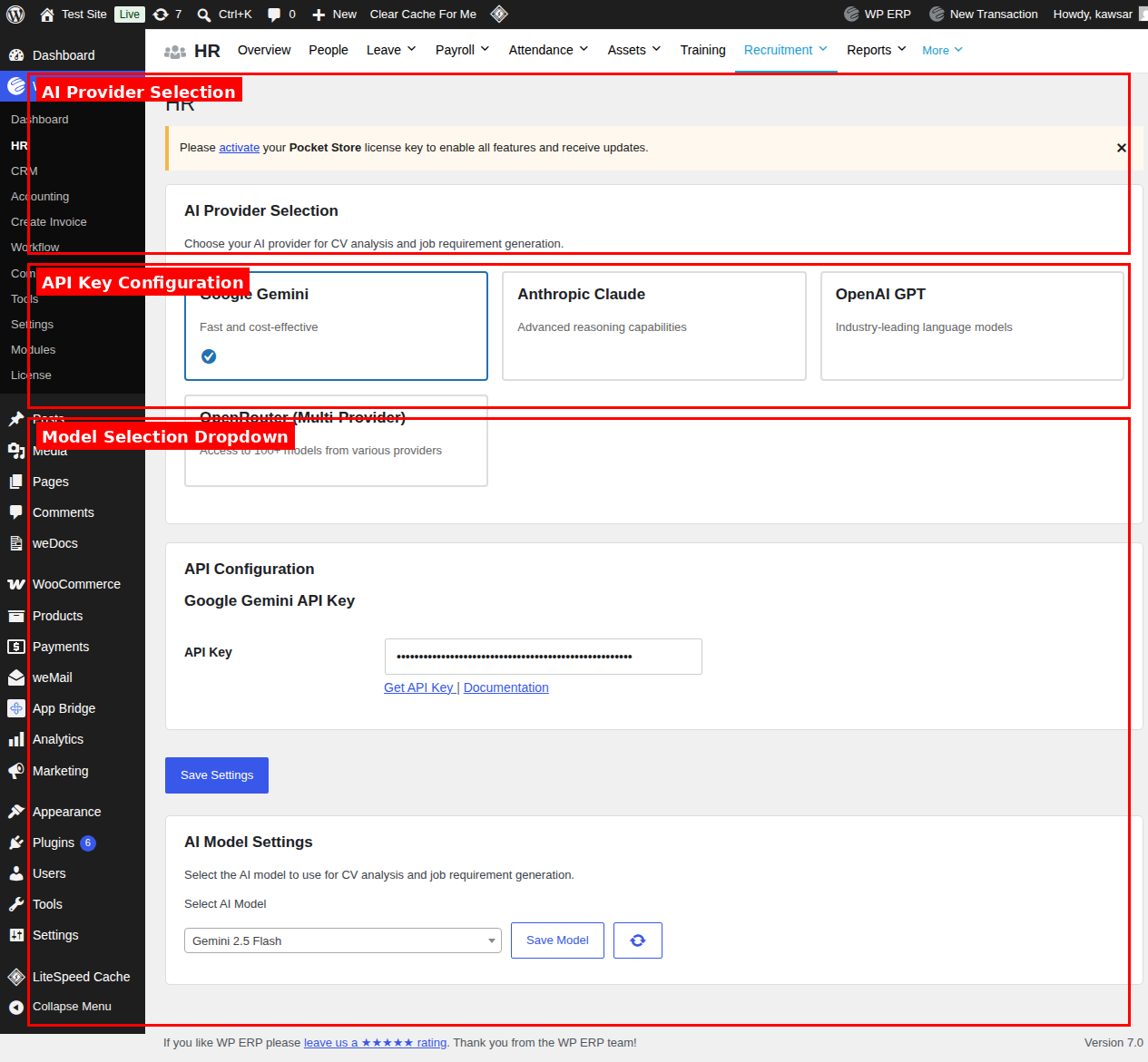Open Accounting in the ERP submenu

pos(40,197)
